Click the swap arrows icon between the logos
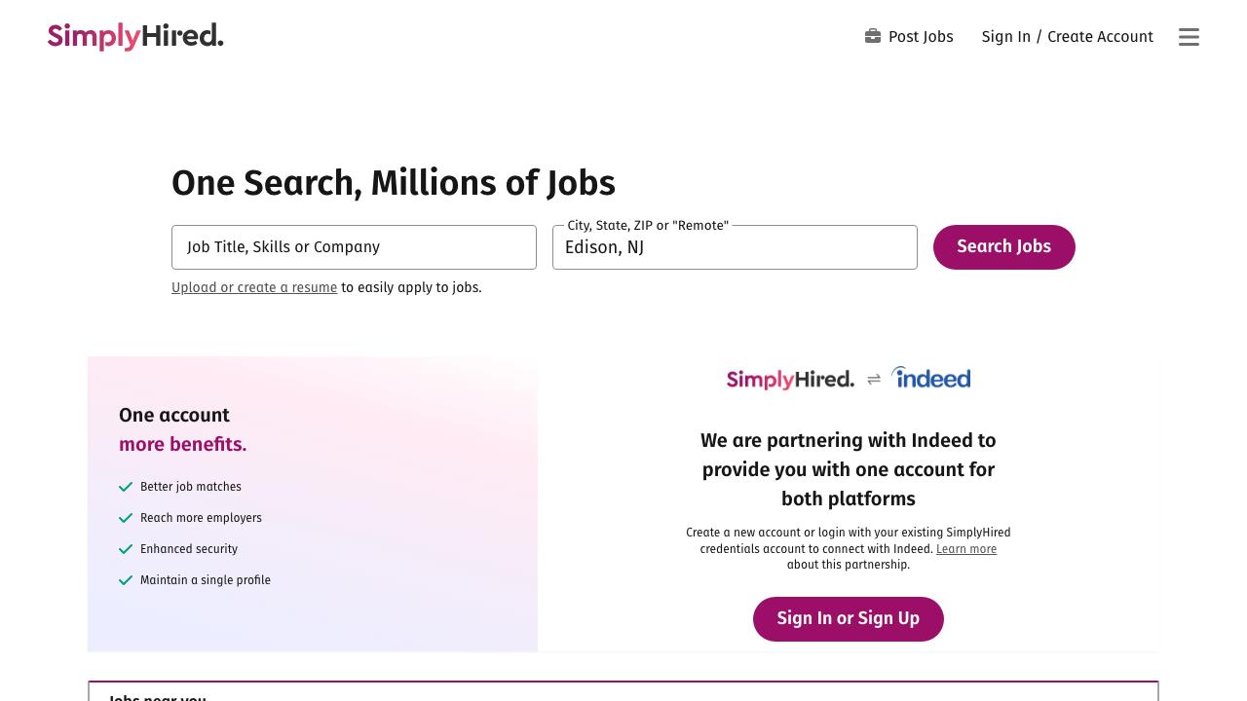 [x=874, y=379]
